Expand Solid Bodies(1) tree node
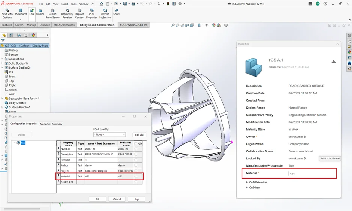The height and width of the screenshot is (211, 352). coord(2,63)
